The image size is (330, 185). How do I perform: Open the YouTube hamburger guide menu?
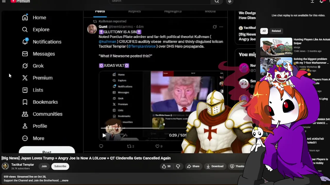click(4, 1)
